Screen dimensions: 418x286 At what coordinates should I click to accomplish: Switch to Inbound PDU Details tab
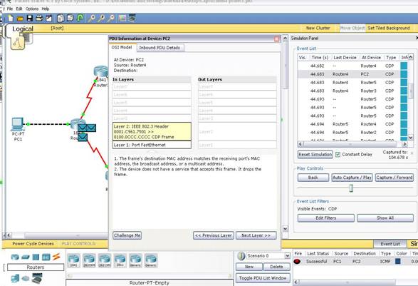[x=160, y=48]
